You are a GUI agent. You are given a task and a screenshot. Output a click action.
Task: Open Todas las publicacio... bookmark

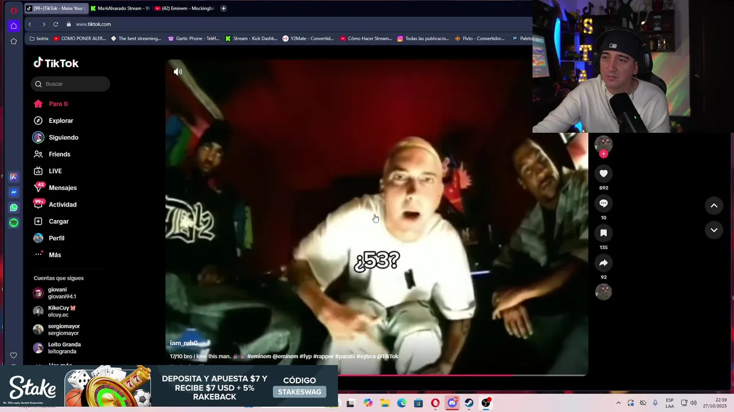pyautogui.click(x=423, y=38)
